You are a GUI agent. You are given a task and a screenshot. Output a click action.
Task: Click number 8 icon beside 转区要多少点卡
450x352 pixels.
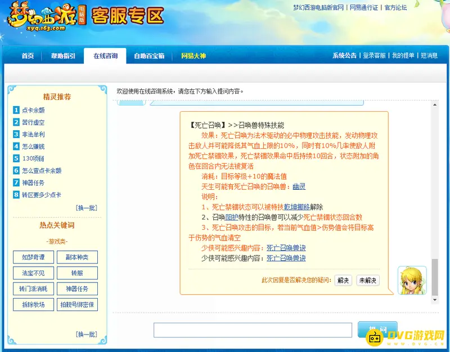[x=16, y=195]
